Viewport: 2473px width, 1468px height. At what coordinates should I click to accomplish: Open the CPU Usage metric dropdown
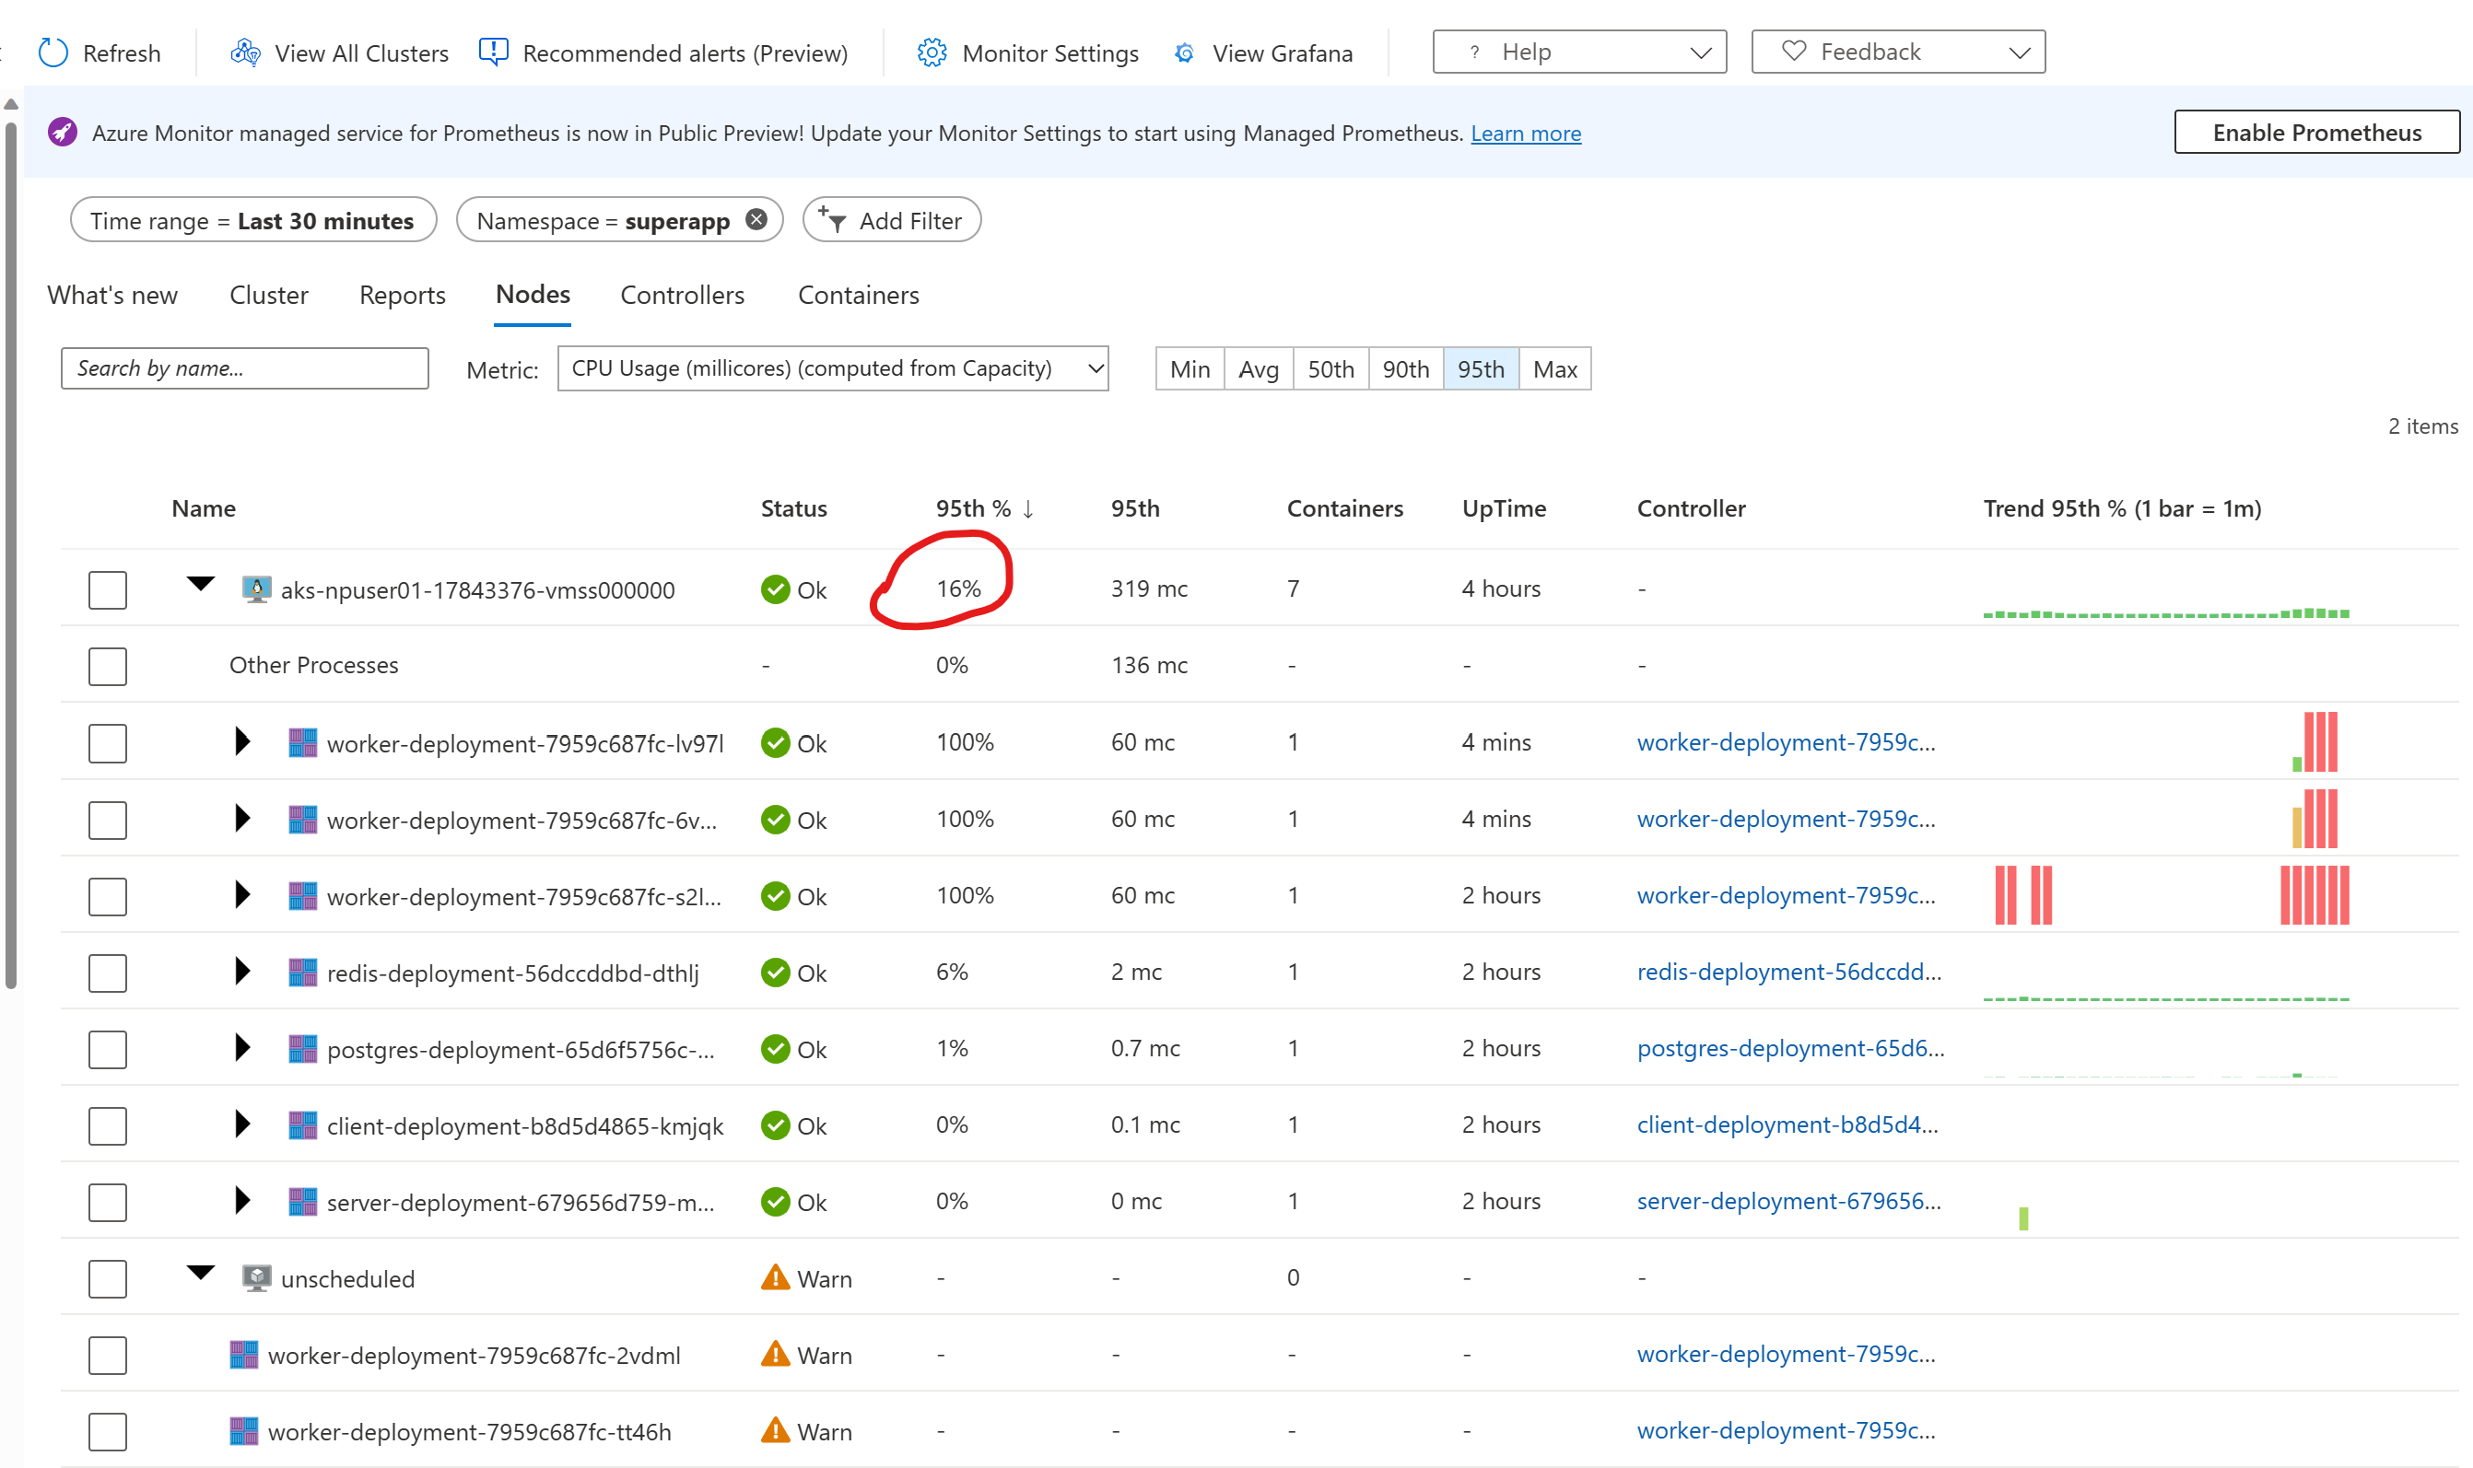coord(834,368)
